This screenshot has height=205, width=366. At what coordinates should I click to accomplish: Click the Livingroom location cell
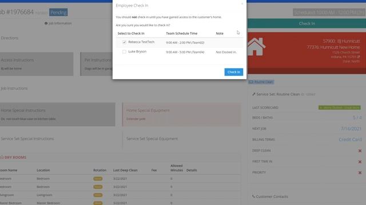[45, 195]
